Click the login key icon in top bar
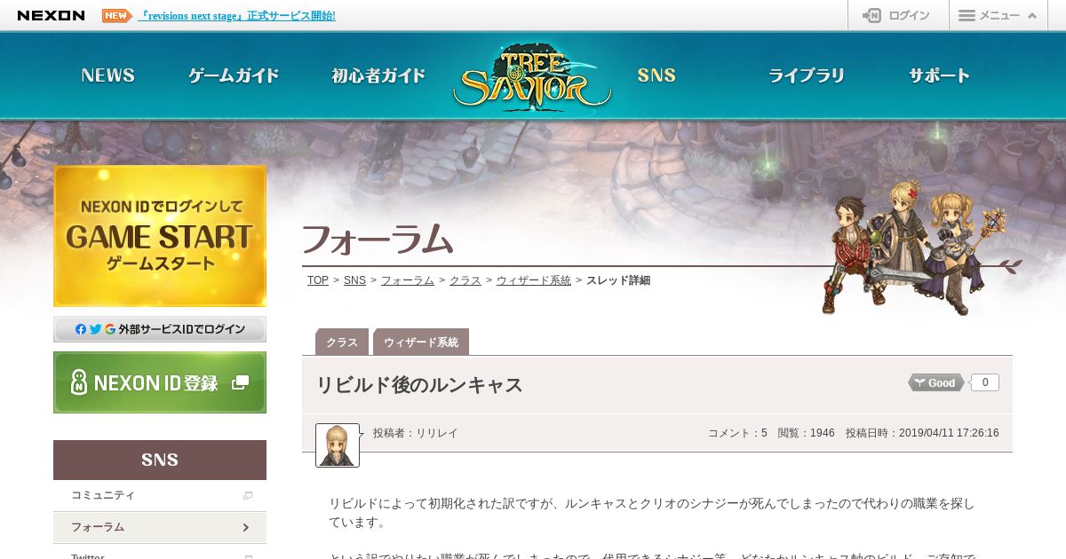 click(x=871, y=15)
